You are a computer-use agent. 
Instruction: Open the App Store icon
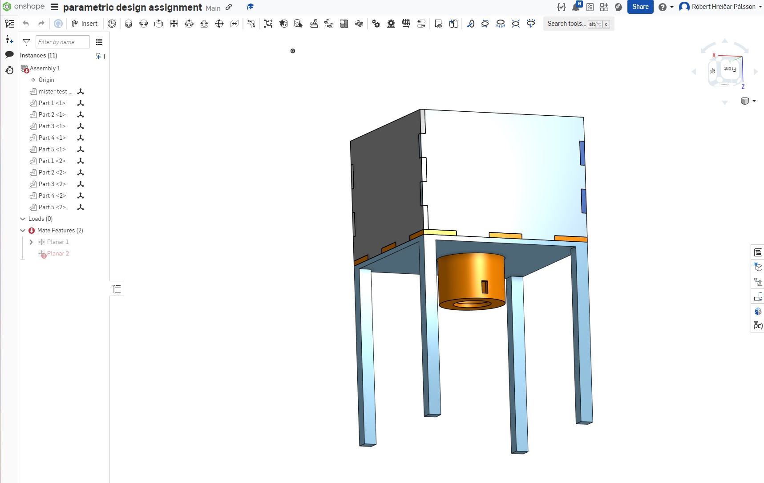click(604, 7)
